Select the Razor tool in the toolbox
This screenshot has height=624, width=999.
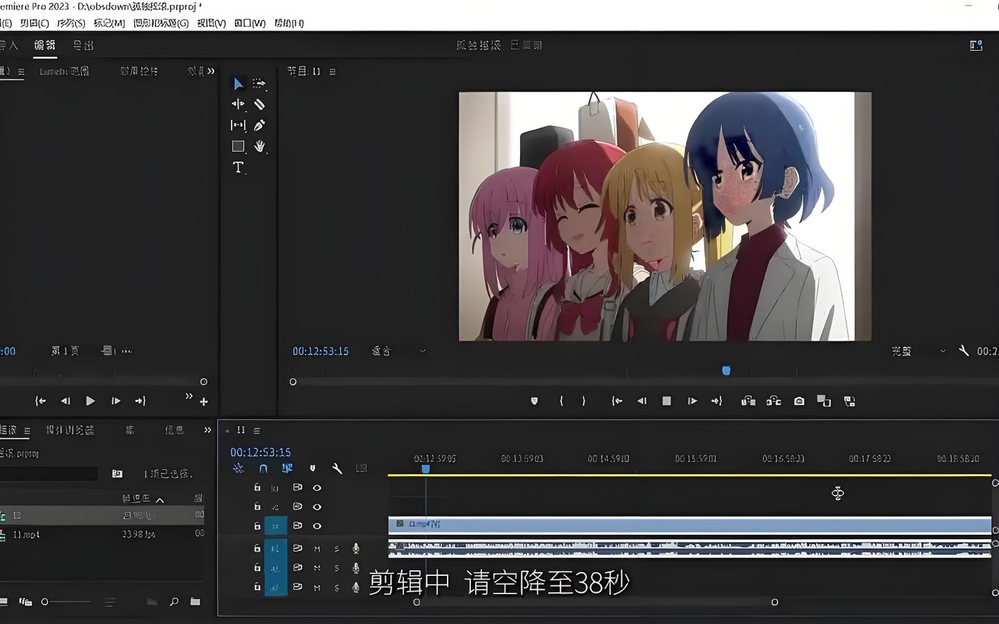point(259,104)
